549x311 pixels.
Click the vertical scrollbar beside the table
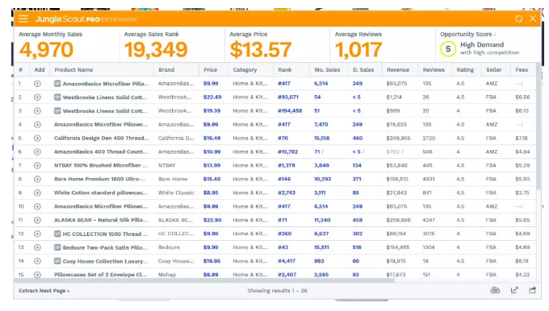539,126
